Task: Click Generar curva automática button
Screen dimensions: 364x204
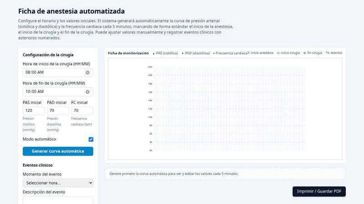Action: pyautogui.click(x=58, y=151)
